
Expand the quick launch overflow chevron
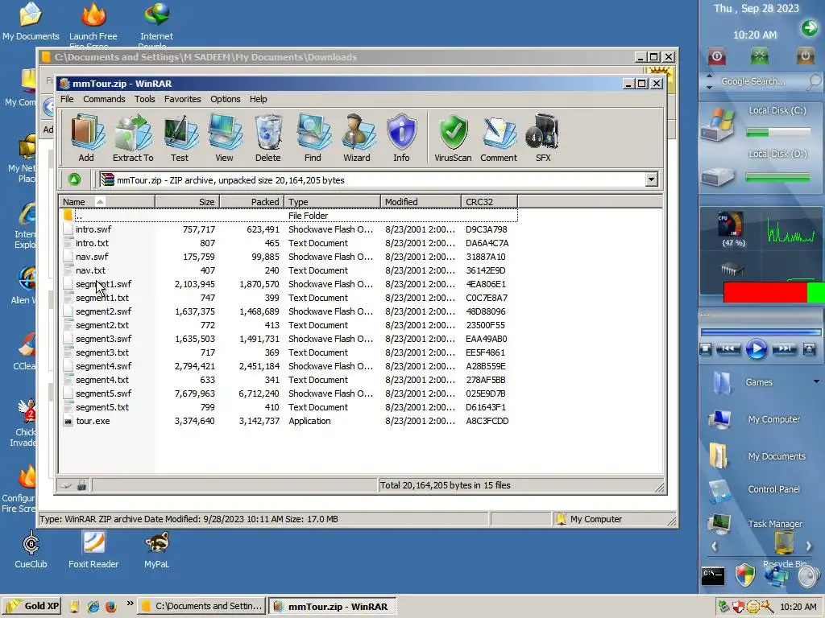(130, 604)
